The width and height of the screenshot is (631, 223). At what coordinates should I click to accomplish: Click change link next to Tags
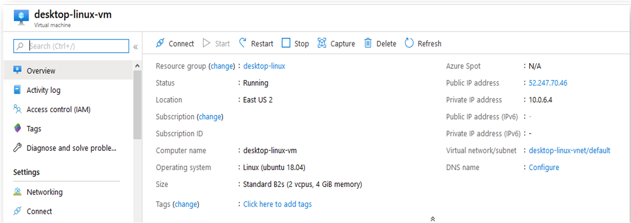point(186,204)
